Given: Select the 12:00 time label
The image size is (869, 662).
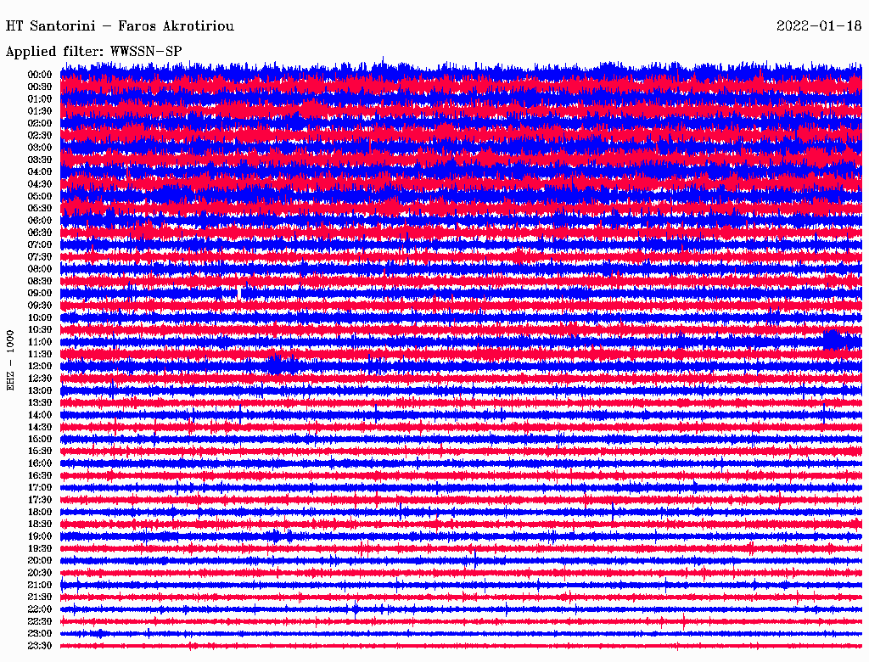Looking at the screenshot, I should [x=40, y=367].
